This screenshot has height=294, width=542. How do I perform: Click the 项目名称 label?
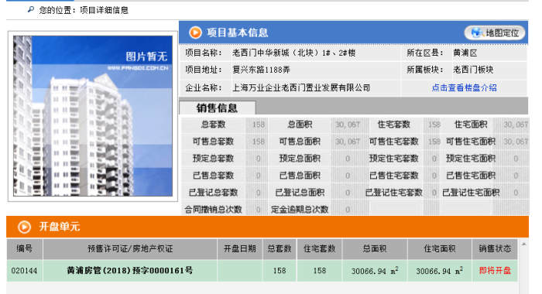[203, 53]
